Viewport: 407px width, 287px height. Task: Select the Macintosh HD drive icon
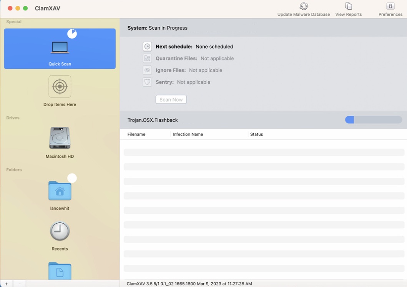[60, 138]
